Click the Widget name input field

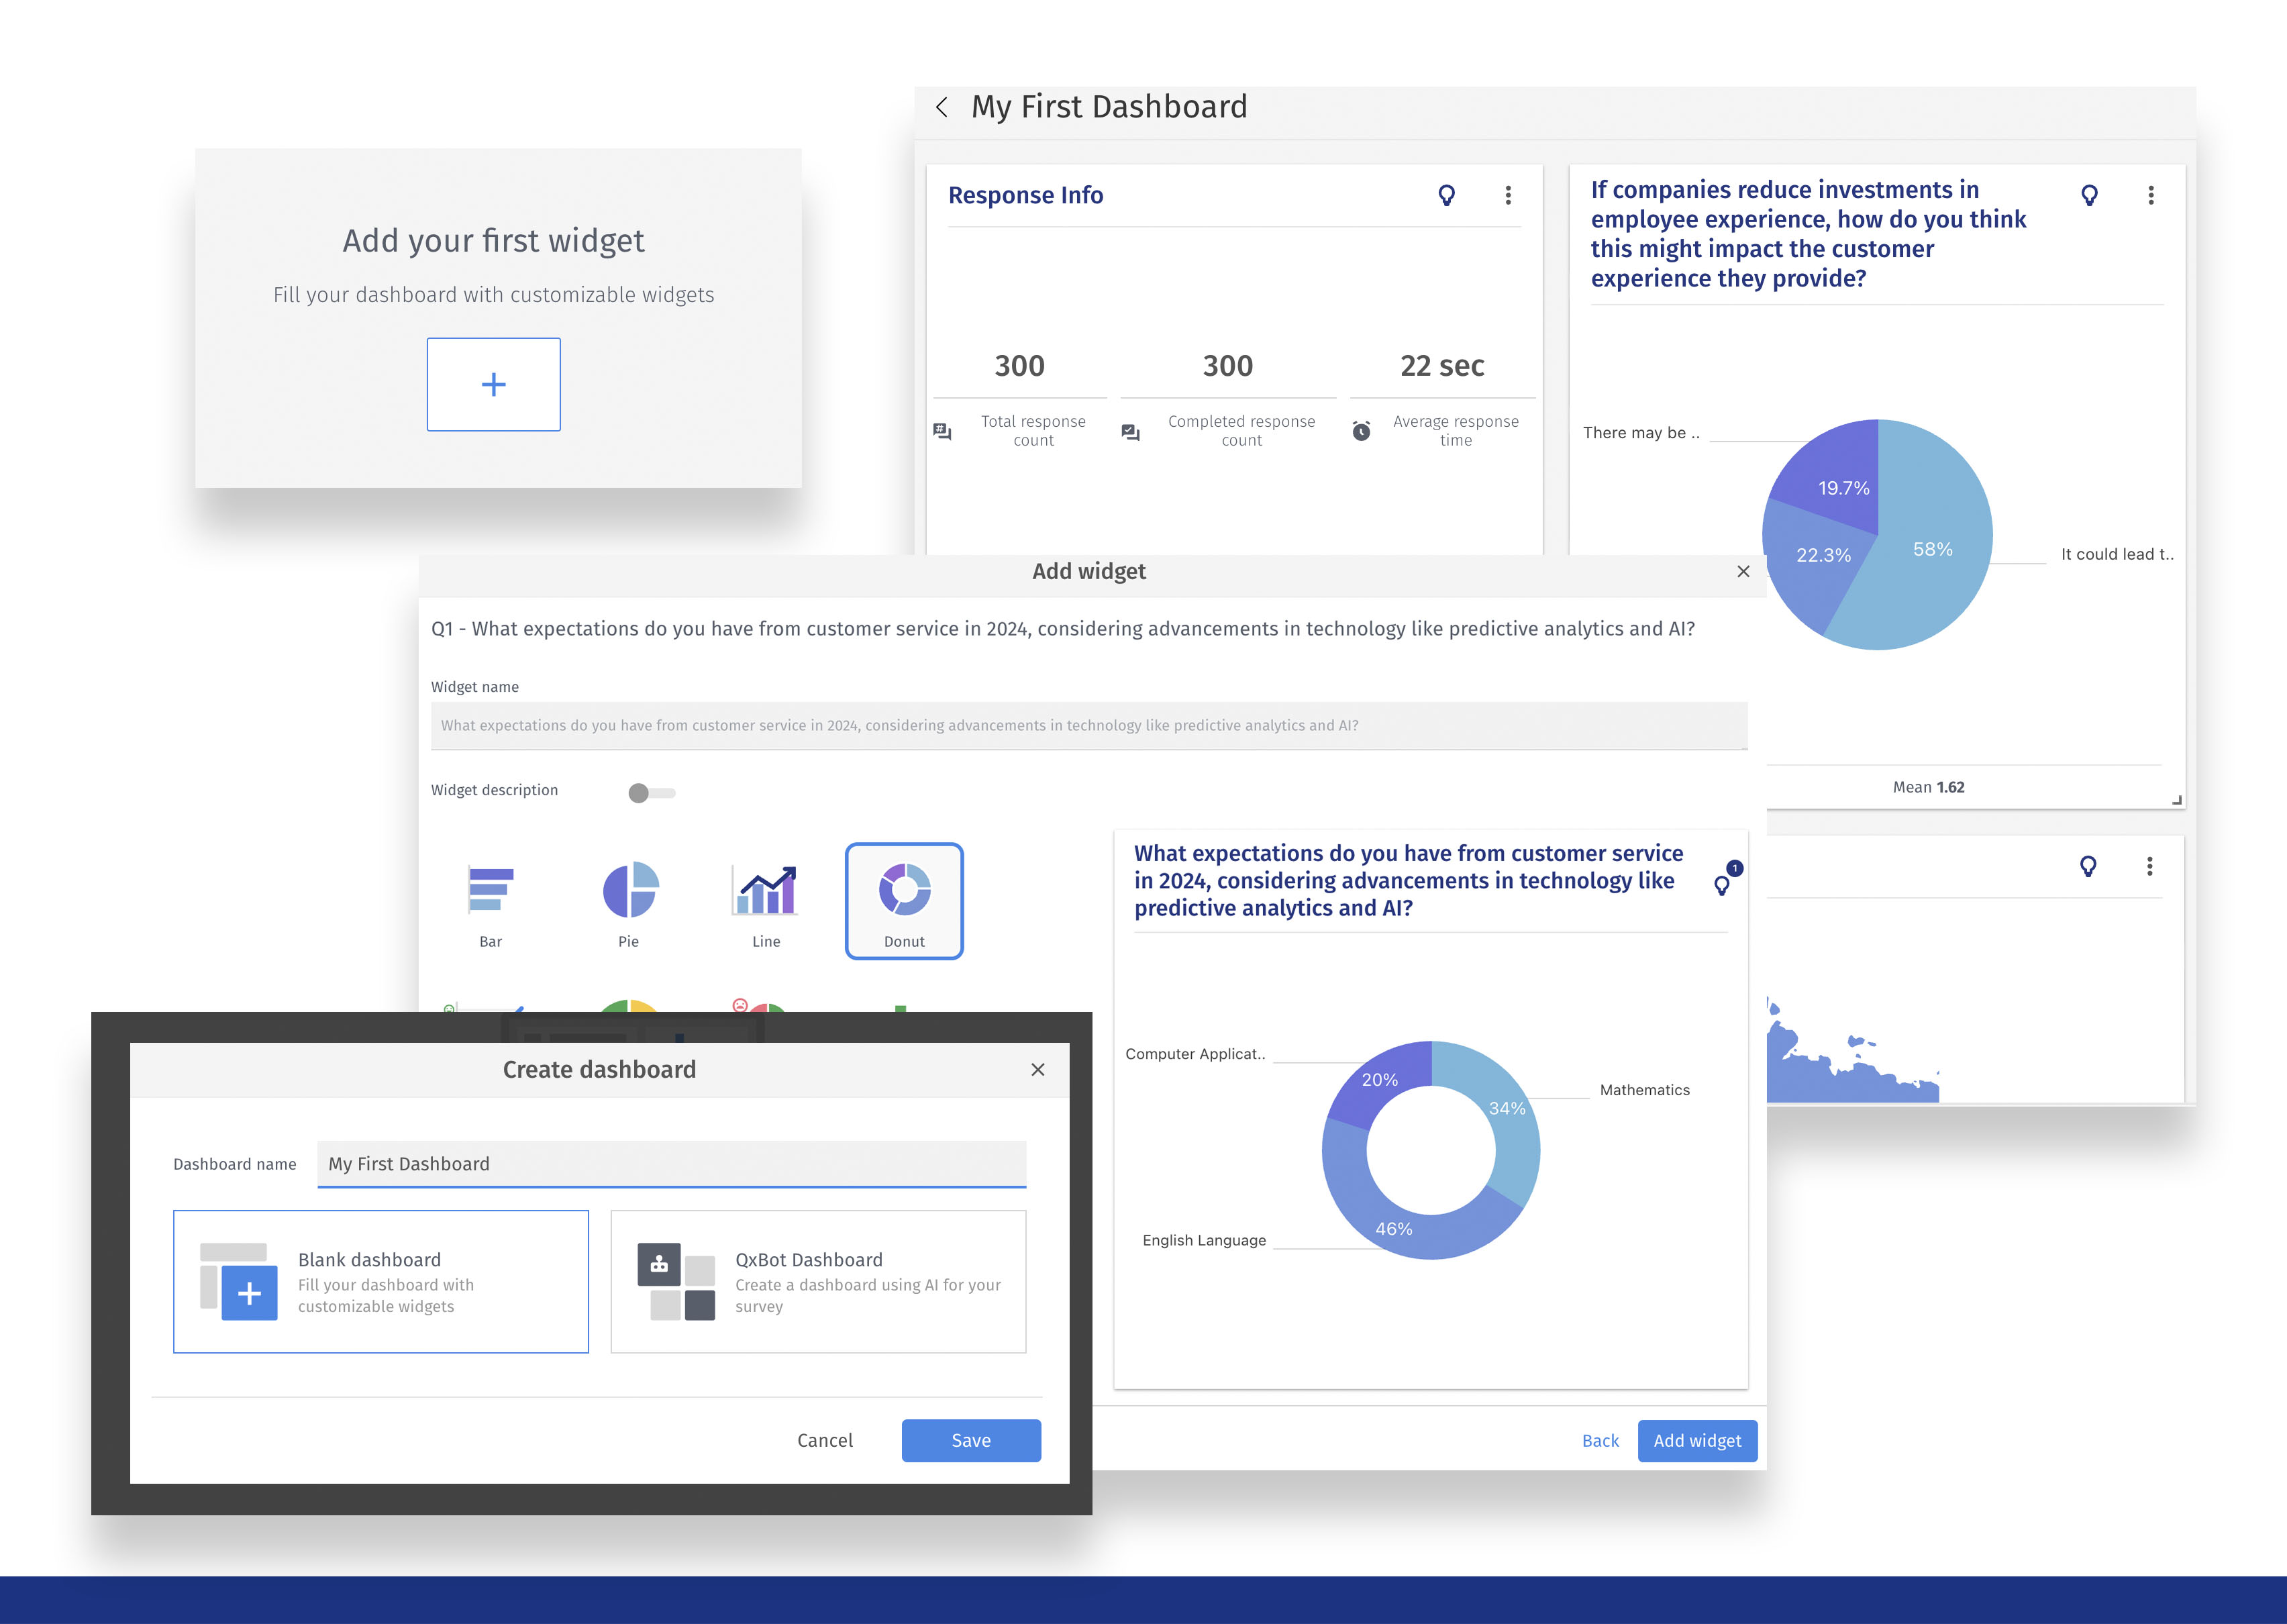point(1089,725)
